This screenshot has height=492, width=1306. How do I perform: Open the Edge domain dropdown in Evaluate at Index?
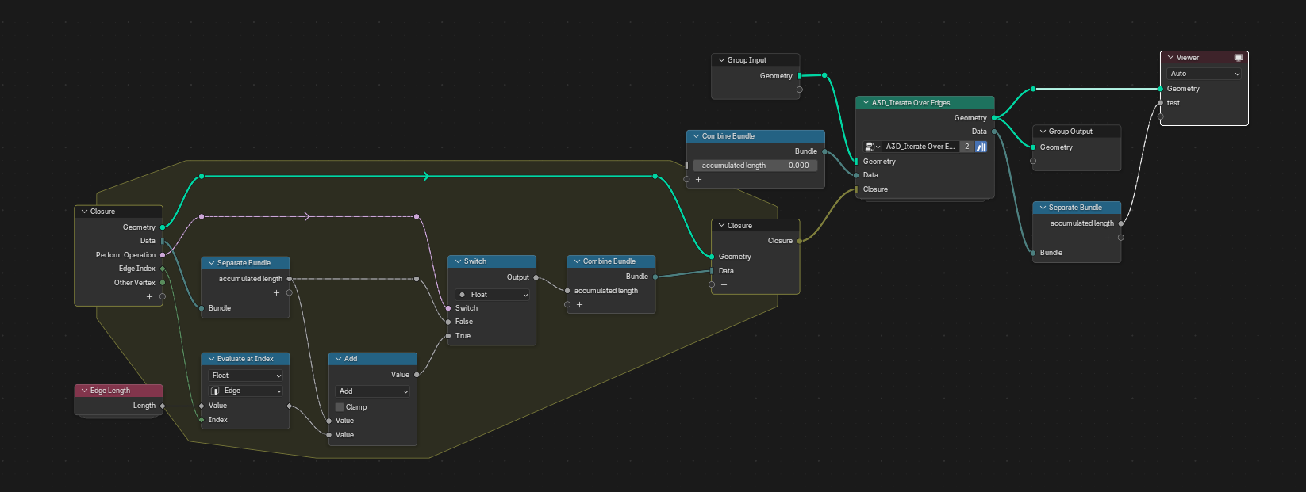[x=246, y=391]
